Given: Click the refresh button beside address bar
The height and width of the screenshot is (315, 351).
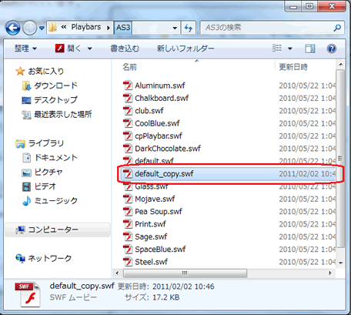Looking at the screenshot, I should click(189, 28).
